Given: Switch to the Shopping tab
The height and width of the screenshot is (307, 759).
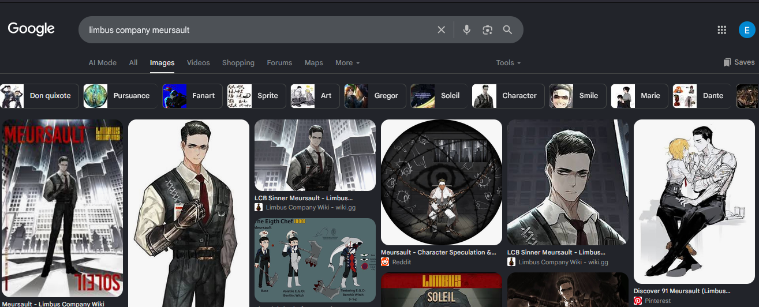Looking at the screenshot, I should [x=238, y=62].
